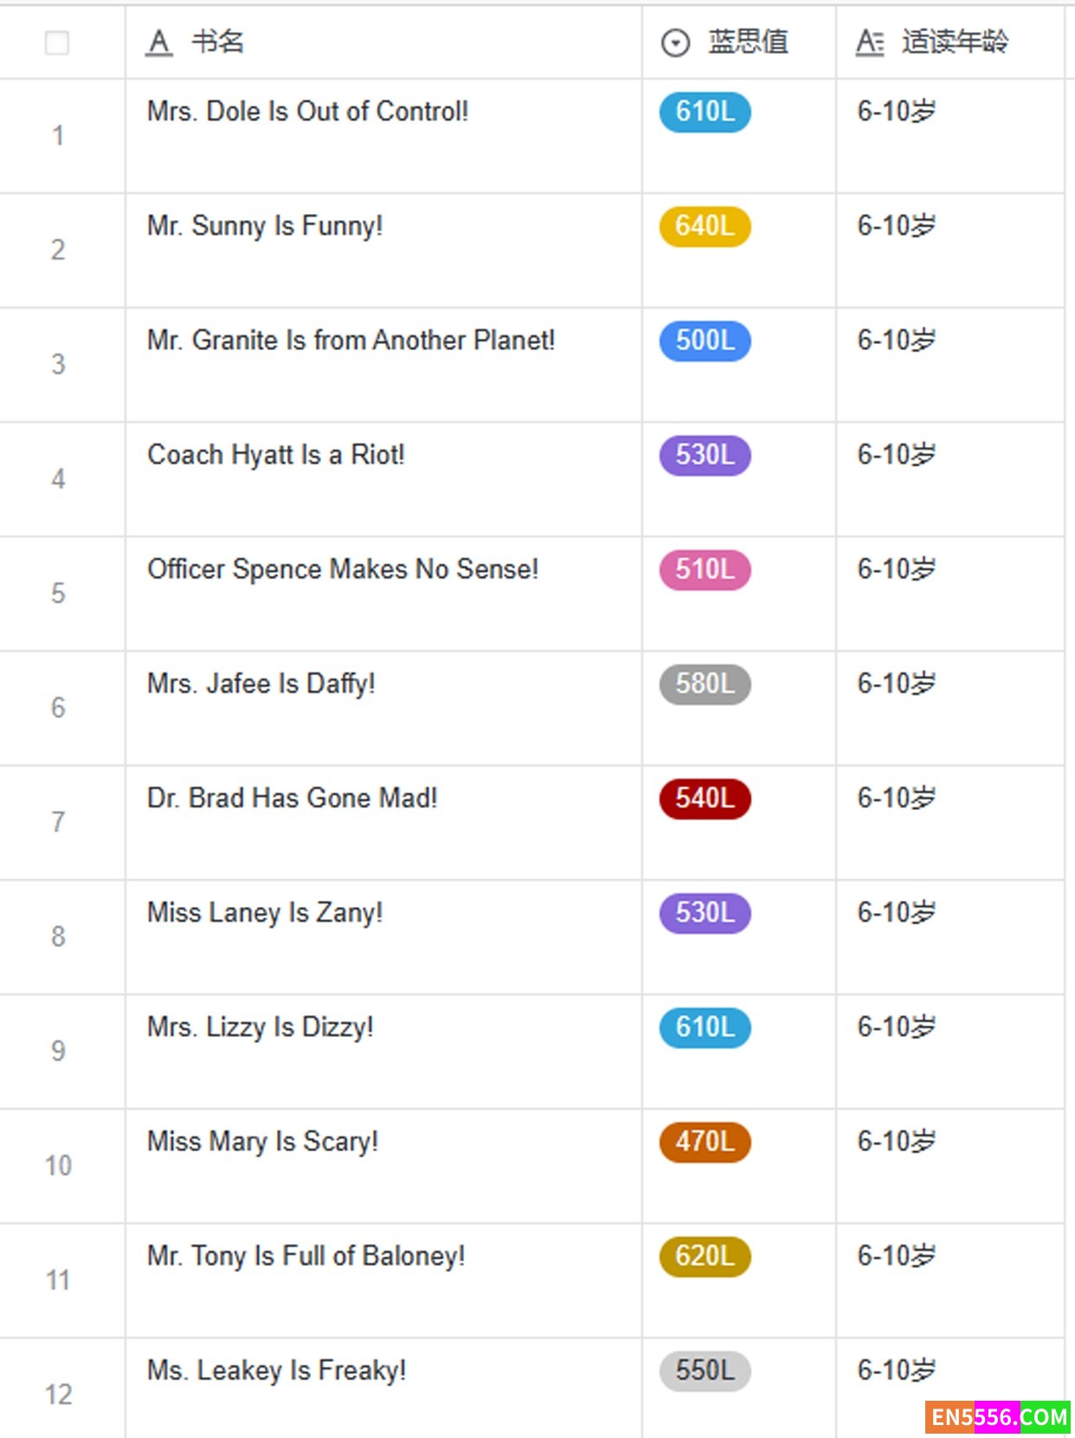The height and width of the screenshot is (1438, 1075).
Task: Open the orange 470L tag dropdown
Action: tap(705, 1141)
